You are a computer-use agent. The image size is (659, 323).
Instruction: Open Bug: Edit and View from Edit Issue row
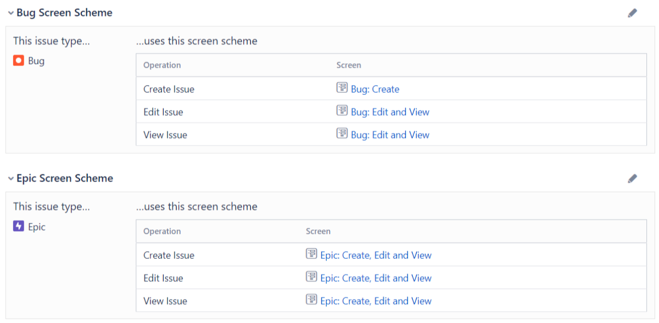(390, 112)
